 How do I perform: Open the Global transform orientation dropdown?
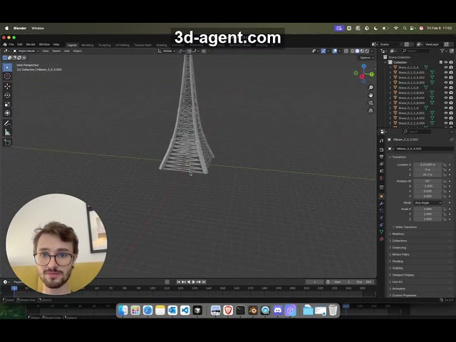(167, 51)
